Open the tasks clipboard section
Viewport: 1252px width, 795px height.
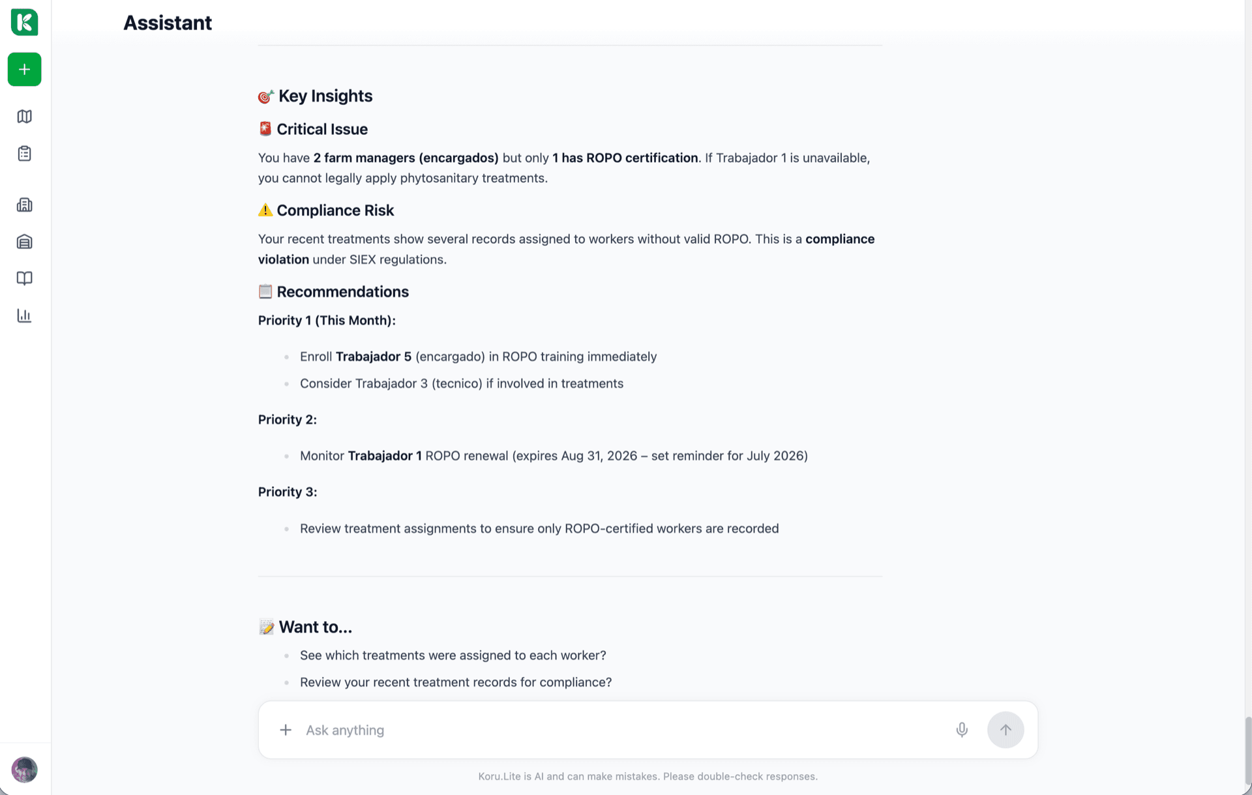click(24, 153)
